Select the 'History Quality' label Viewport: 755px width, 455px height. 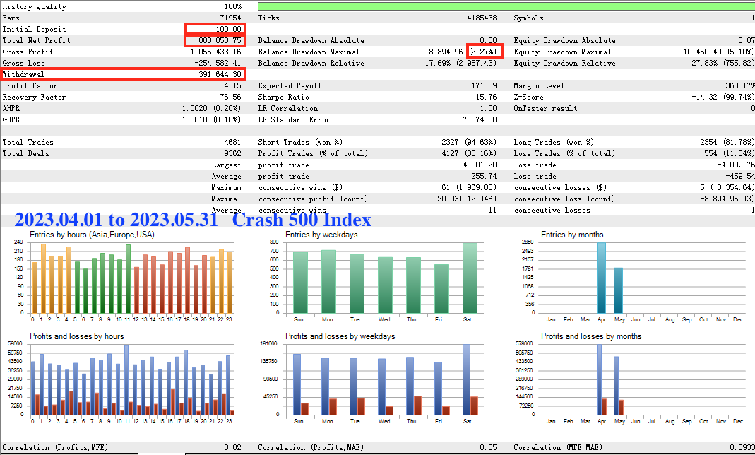pyautogui.click(x=35, y=6)
